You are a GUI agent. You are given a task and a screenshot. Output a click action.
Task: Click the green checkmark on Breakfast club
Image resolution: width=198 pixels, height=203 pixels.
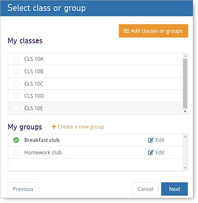(x=16, y=140)
